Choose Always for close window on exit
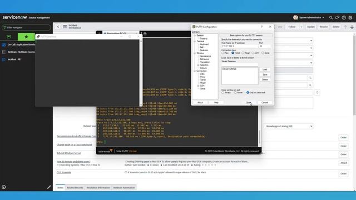The height and width of the screenshot is (200, 356). 222,93
